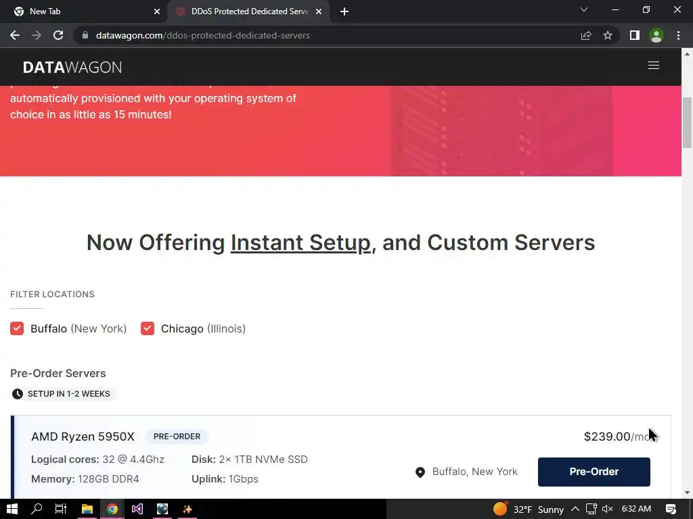Open the 32°F Sunny weather widget
Screen dimensions: 693x519
point(529,510)
